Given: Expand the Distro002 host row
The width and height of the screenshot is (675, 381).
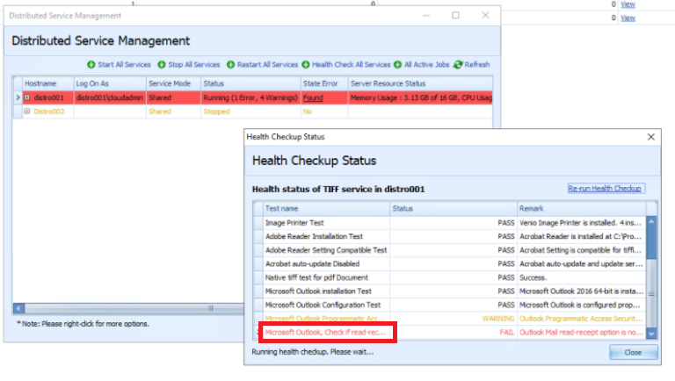Looking at the screenshot, I should [27, 111].
